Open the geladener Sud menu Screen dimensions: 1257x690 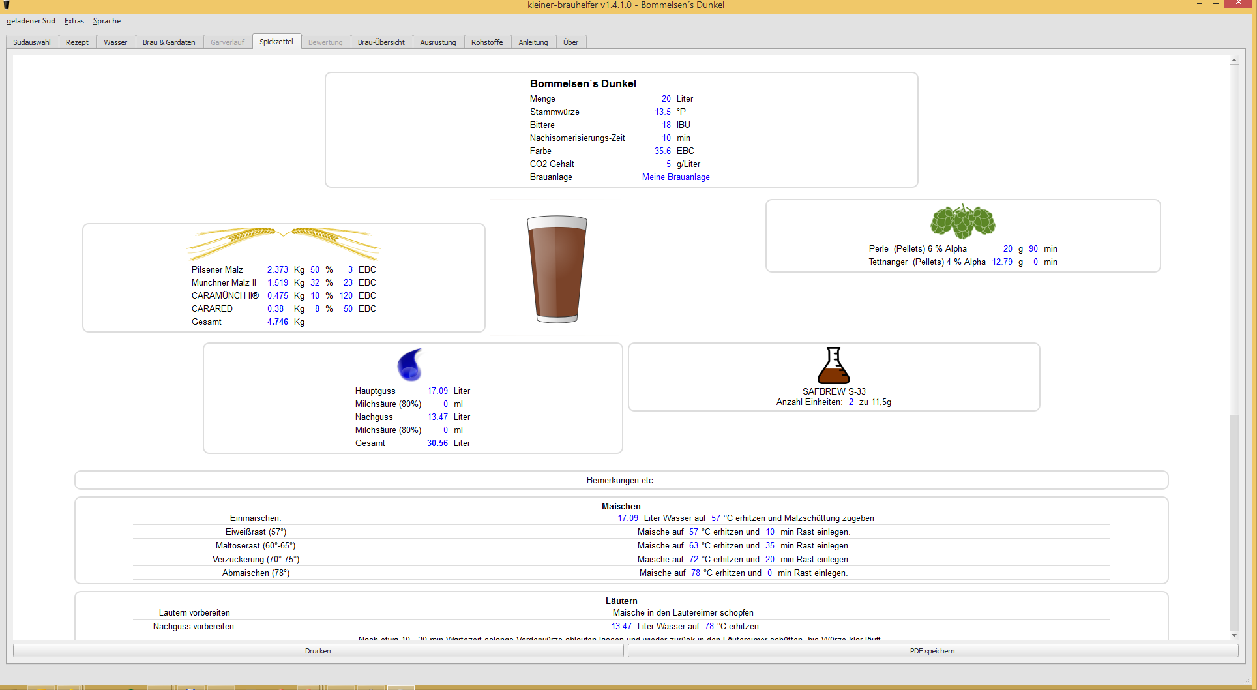pos(31,21)
